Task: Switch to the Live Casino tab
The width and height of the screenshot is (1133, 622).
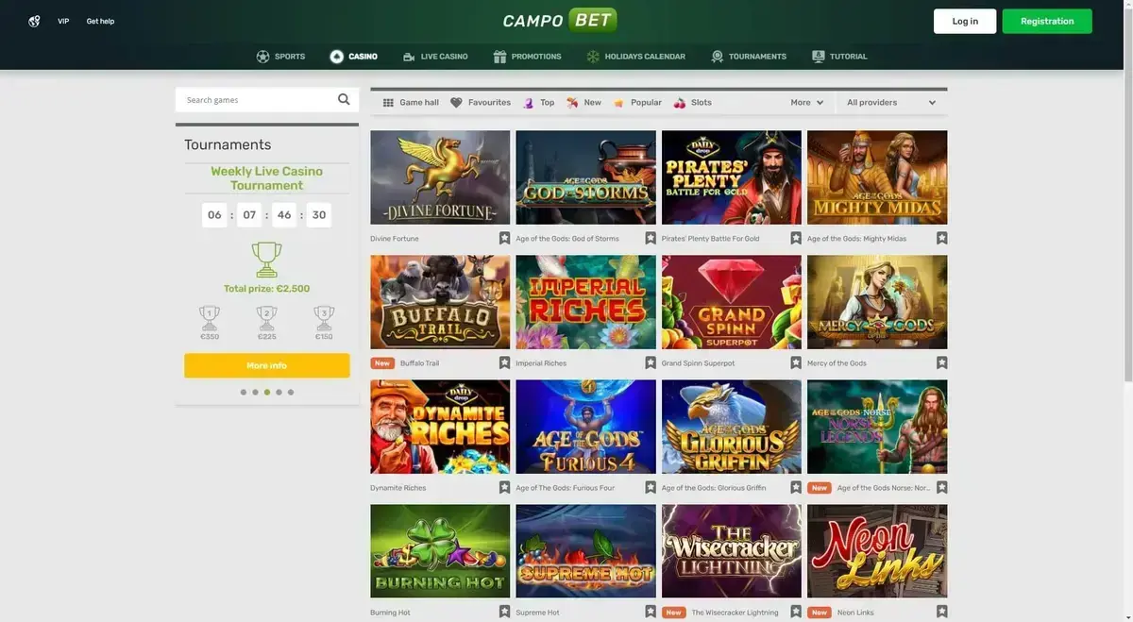Action: (x=435, y=57)
